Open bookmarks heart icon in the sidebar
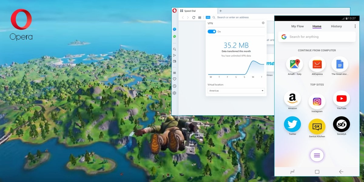The width and height of the screenshot is (364, 182). pyautogui.click(x=174, y=79)
